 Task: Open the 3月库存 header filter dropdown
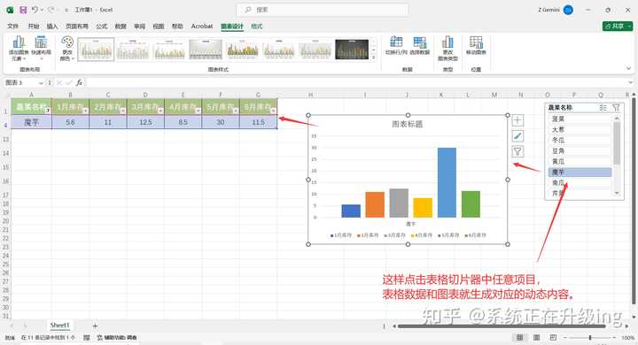(160, 111)
